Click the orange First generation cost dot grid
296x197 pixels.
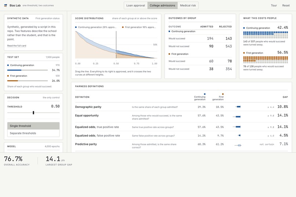pyautogui.click(x=266, y=60)
